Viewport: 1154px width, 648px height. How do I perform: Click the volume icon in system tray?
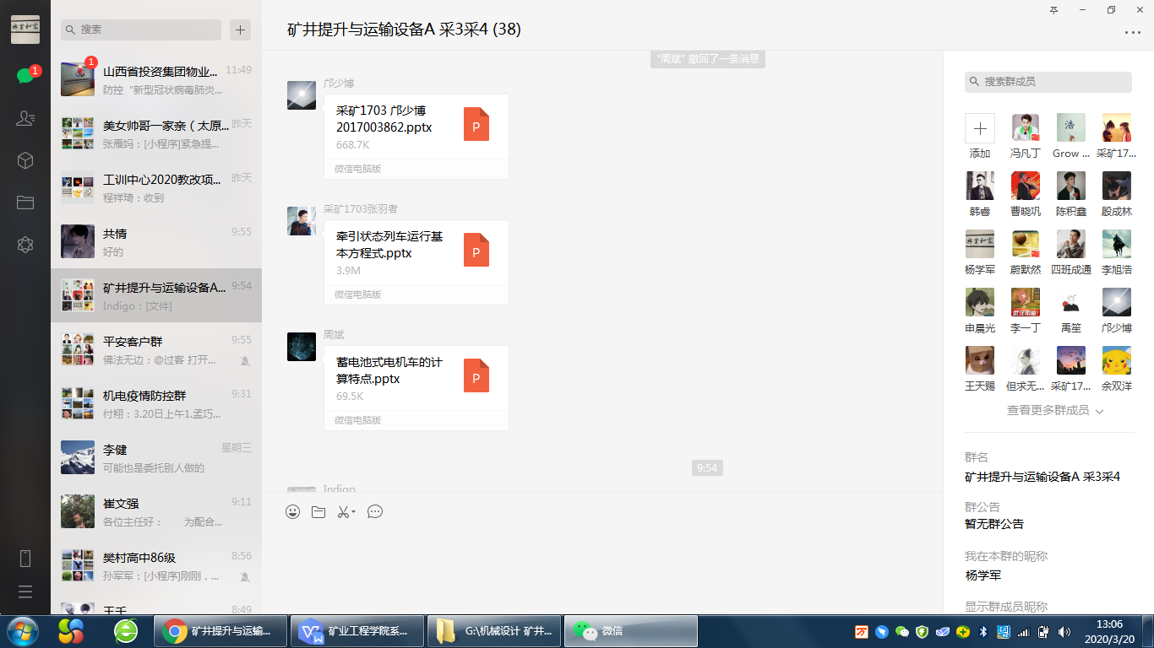[x=1064, y=631]
